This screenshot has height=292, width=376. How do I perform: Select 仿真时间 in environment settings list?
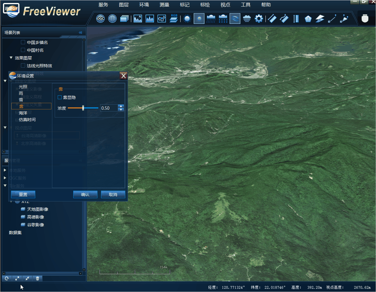click(x=27, y=120)
